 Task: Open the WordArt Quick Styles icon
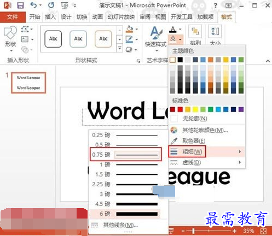156,33
